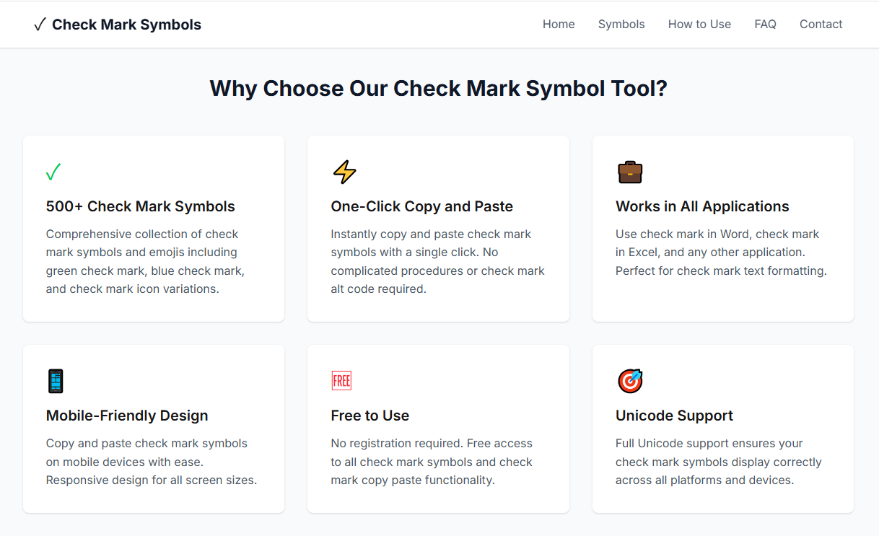Click the Why Choose Our Tool main heading
Screen dimensions: 879x536
point(439,89)
